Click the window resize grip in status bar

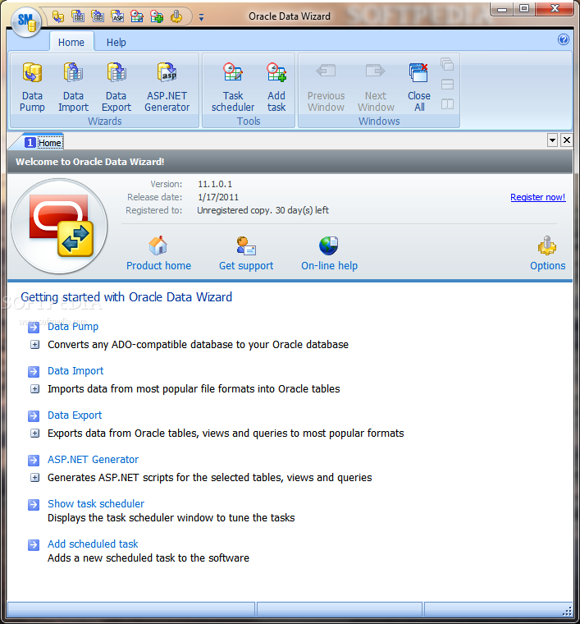(x=567, y=611)
